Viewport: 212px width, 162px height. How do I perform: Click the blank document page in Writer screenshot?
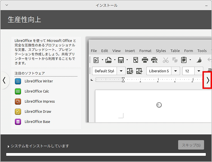(x=153, y=106)
